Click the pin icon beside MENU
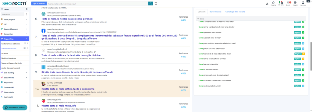312x112 pixels. [x=27, y=9]
